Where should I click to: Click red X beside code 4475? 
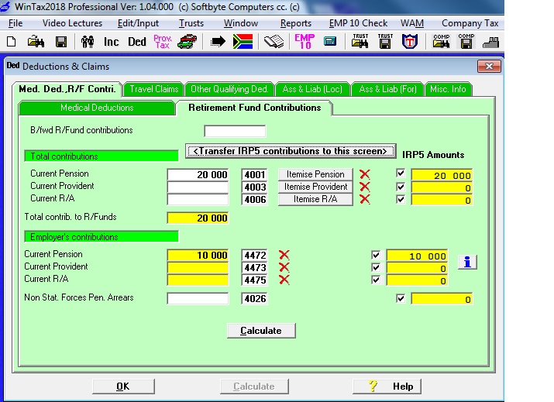[284, 280]
